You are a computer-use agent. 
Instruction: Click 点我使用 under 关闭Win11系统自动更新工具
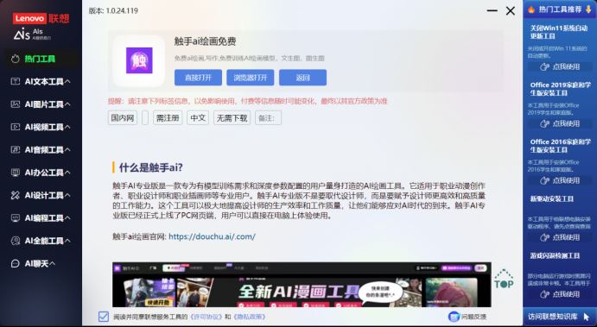pyautogui.click(x=560, y=67)
